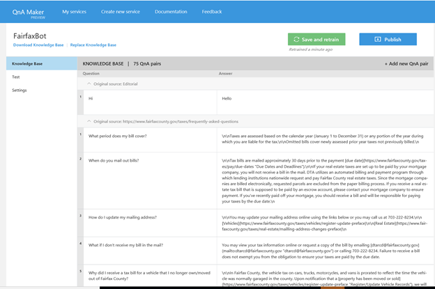Click the Publish button
435x289 pixels.
tap(388, 39)
